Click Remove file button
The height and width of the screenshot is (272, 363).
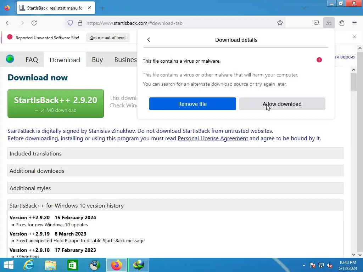(x=192, y=104)
